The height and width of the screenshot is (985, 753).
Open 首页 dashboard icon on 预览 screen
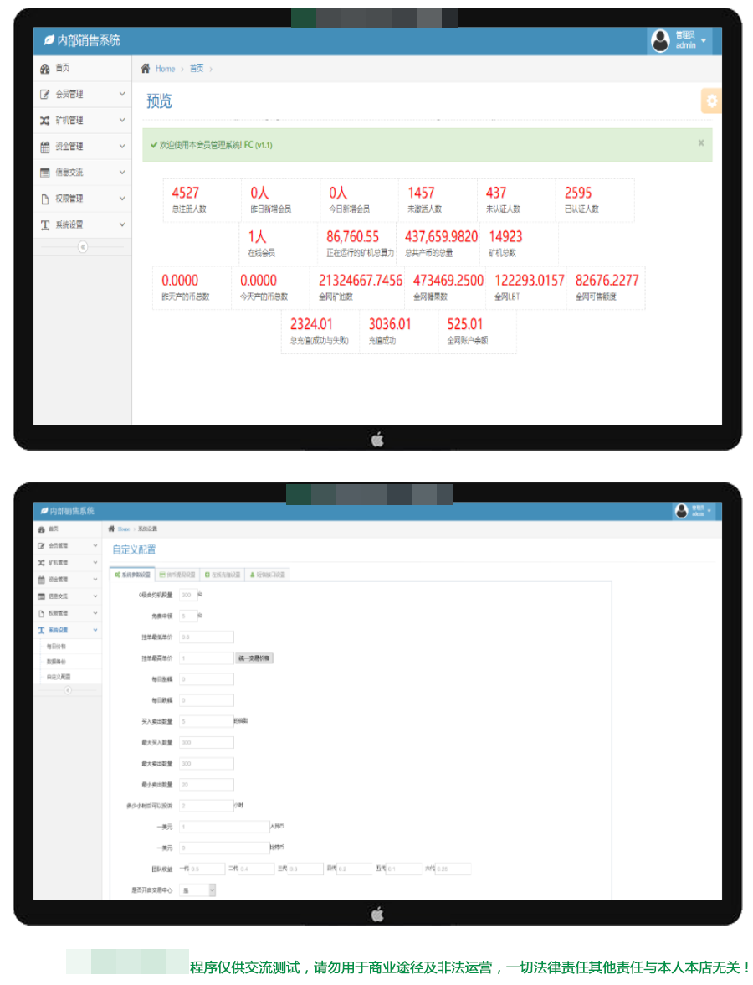point(44,69)
